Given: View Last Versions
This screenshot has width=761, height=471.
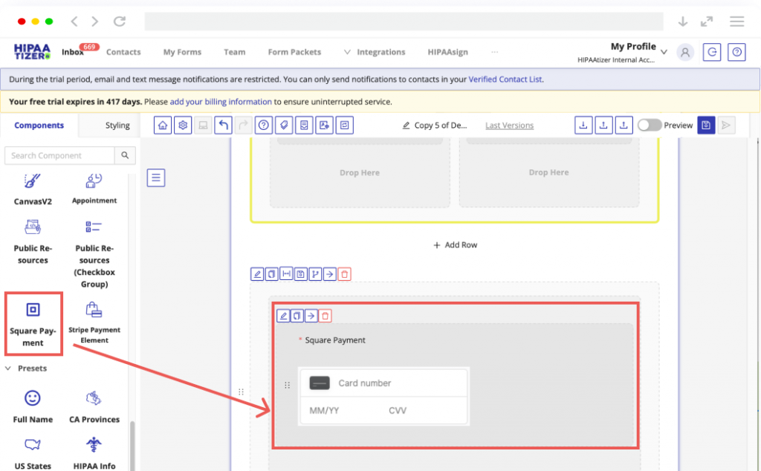Looking at the screenshot, I should pyautogui.click(x=509, y=125).
